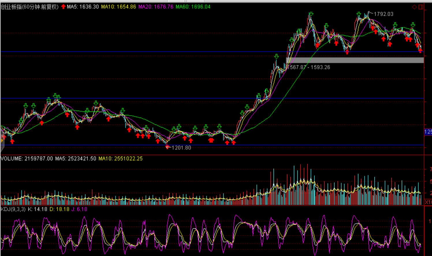The height and width of the screenshot is (256, 432).
Task: Open the VOLUME indicator label
Action: [x=12, y=159]
